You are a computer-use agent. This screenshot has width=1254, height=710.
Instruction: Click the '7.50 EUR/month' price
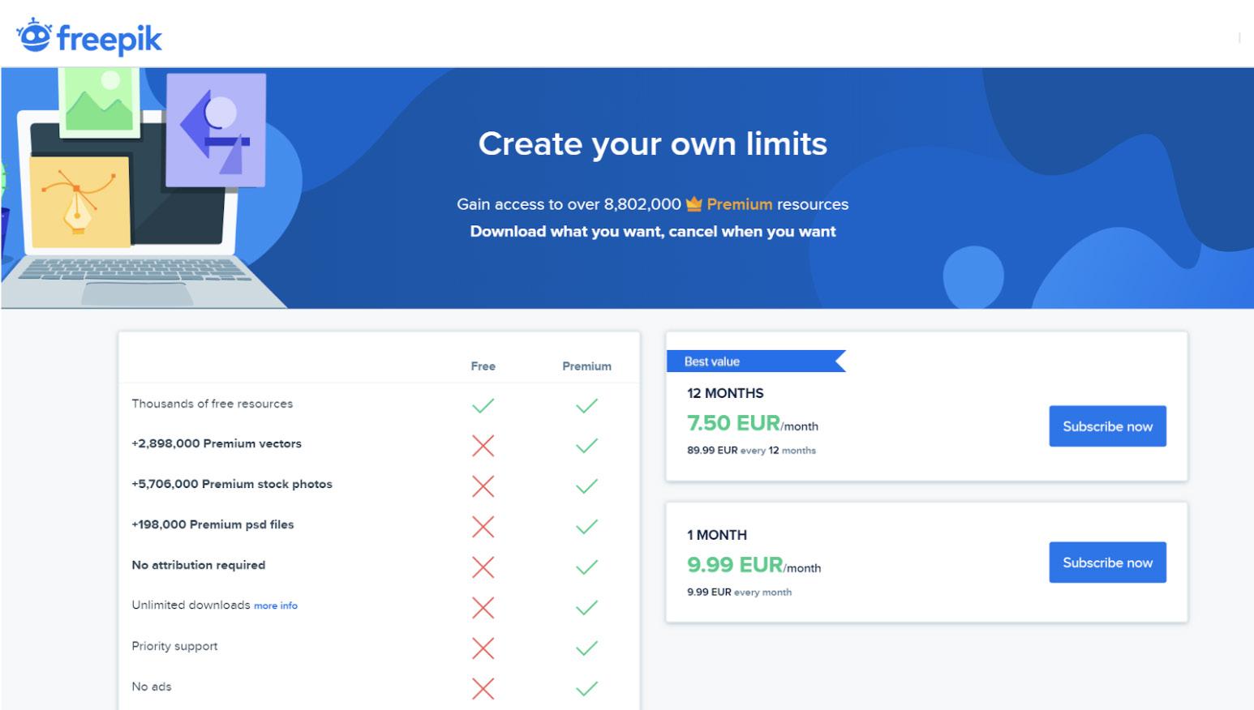(x=753, y=424)
